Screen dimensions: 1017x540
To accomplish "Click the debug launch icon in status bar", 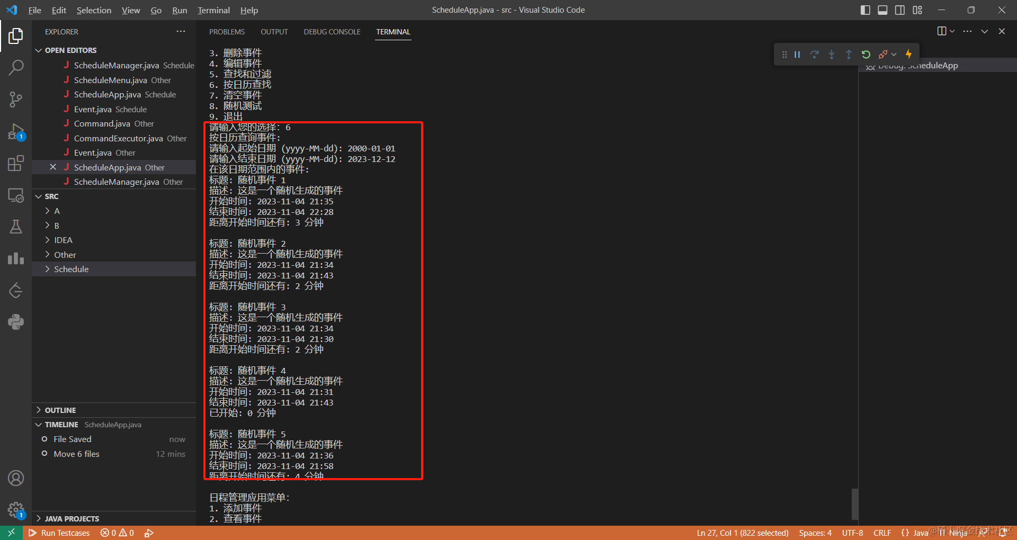I will [x=149, y=533].
